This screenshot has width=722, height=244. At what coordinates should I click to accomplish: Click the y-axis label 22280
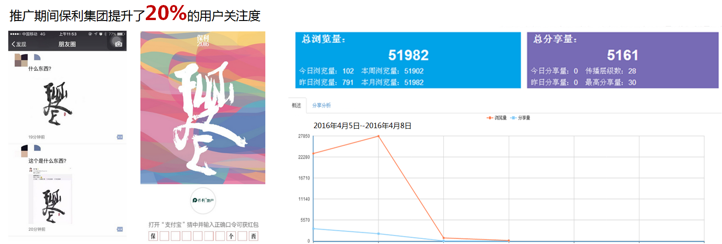tap(304, 157)
